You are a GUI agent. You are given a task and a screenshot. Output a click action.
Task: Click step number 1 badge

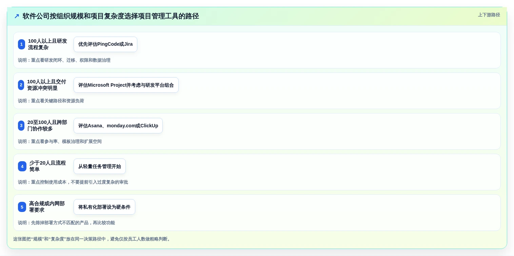coord(21,44)
